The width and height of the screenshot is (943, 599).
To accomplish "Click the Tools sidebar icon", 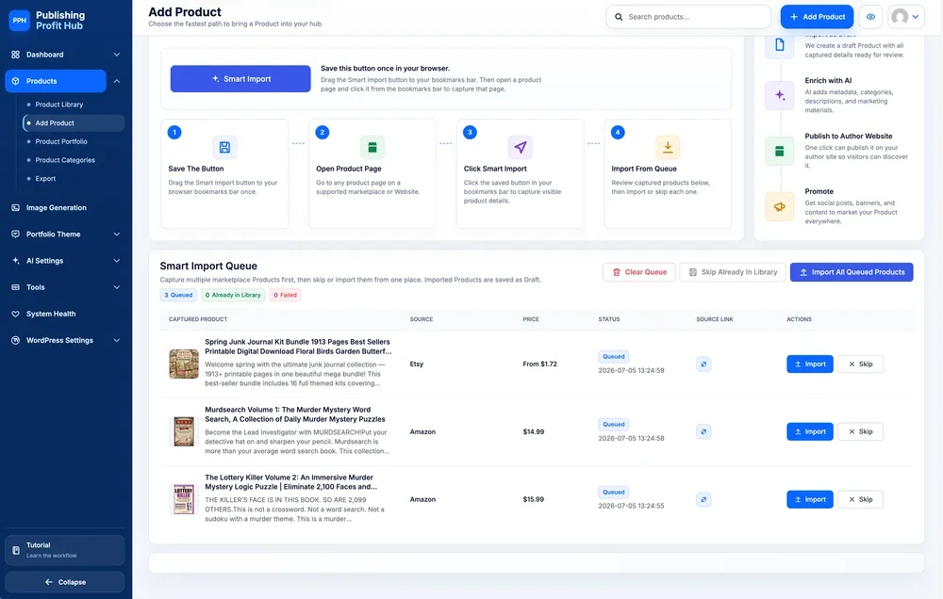I will tap(16, 287).
